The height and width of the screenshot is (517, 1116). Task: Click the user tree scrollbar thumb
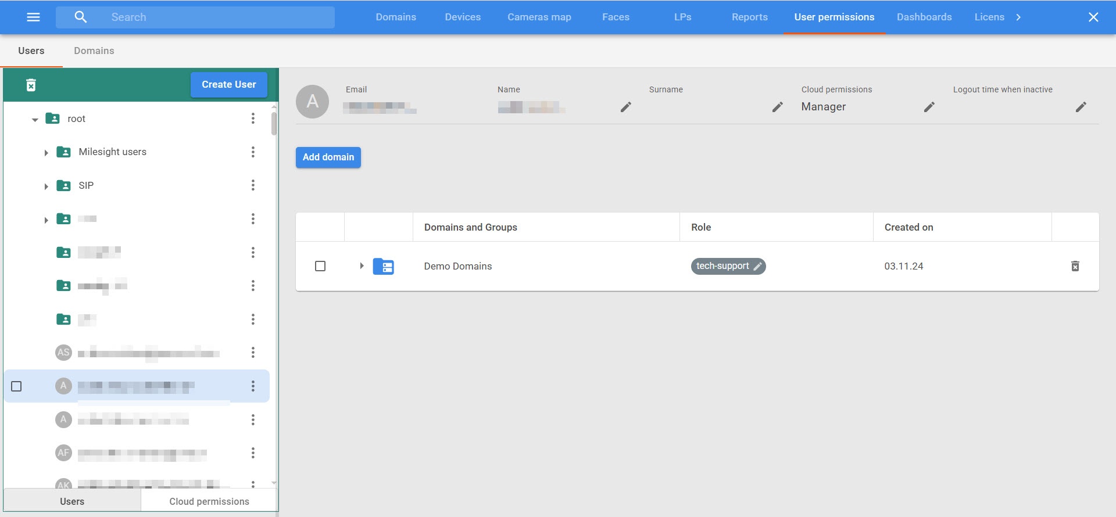point(274,124)
